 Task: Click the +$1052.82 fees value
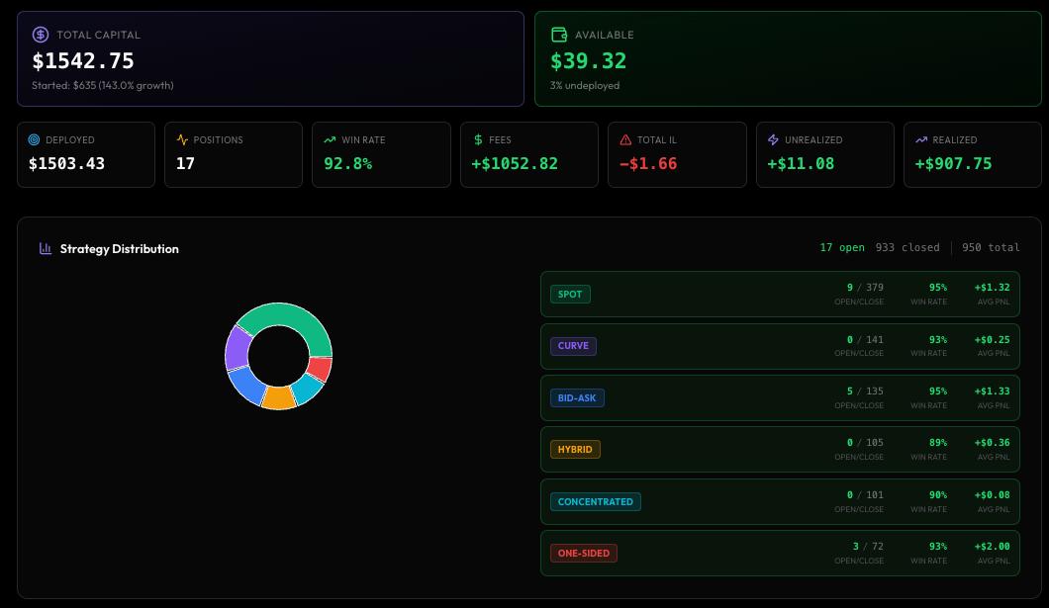(515, 164)
